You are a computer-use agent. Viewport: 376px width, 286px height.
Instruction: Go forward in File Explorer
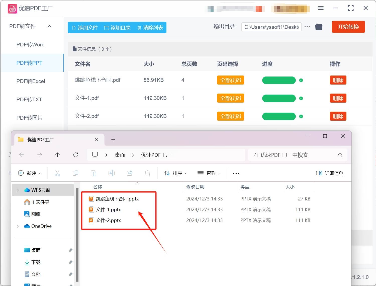[40, 155]
